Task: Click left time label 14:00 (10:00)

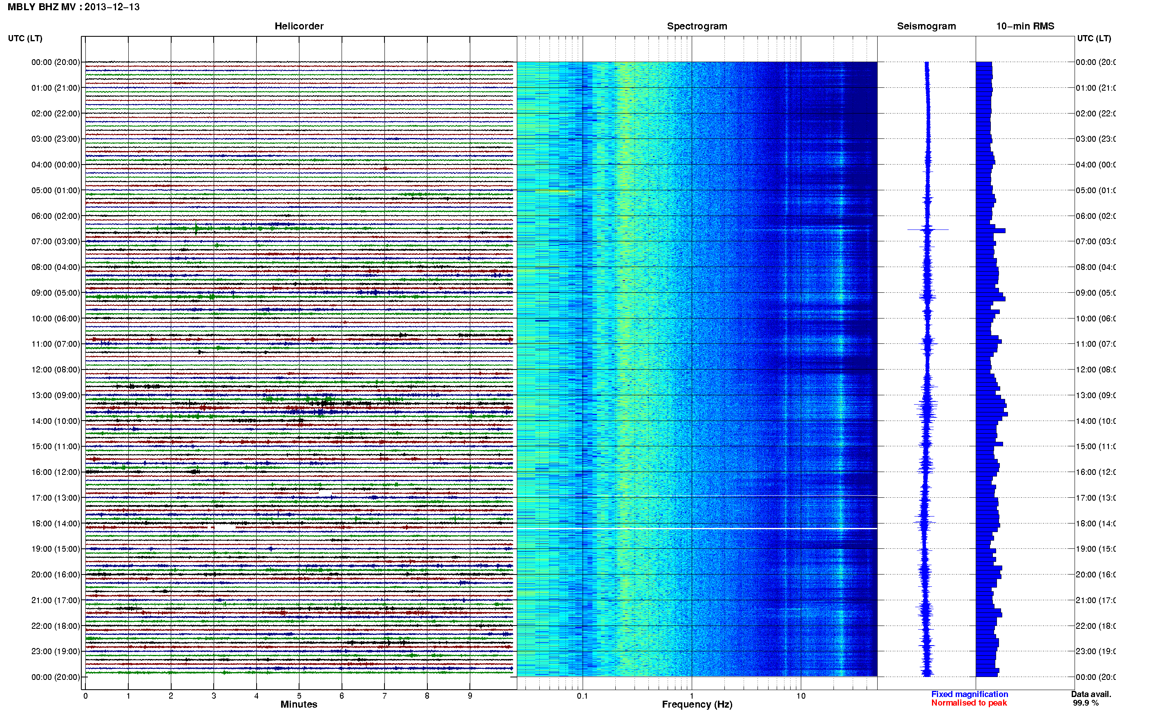Action: point(56,421)
